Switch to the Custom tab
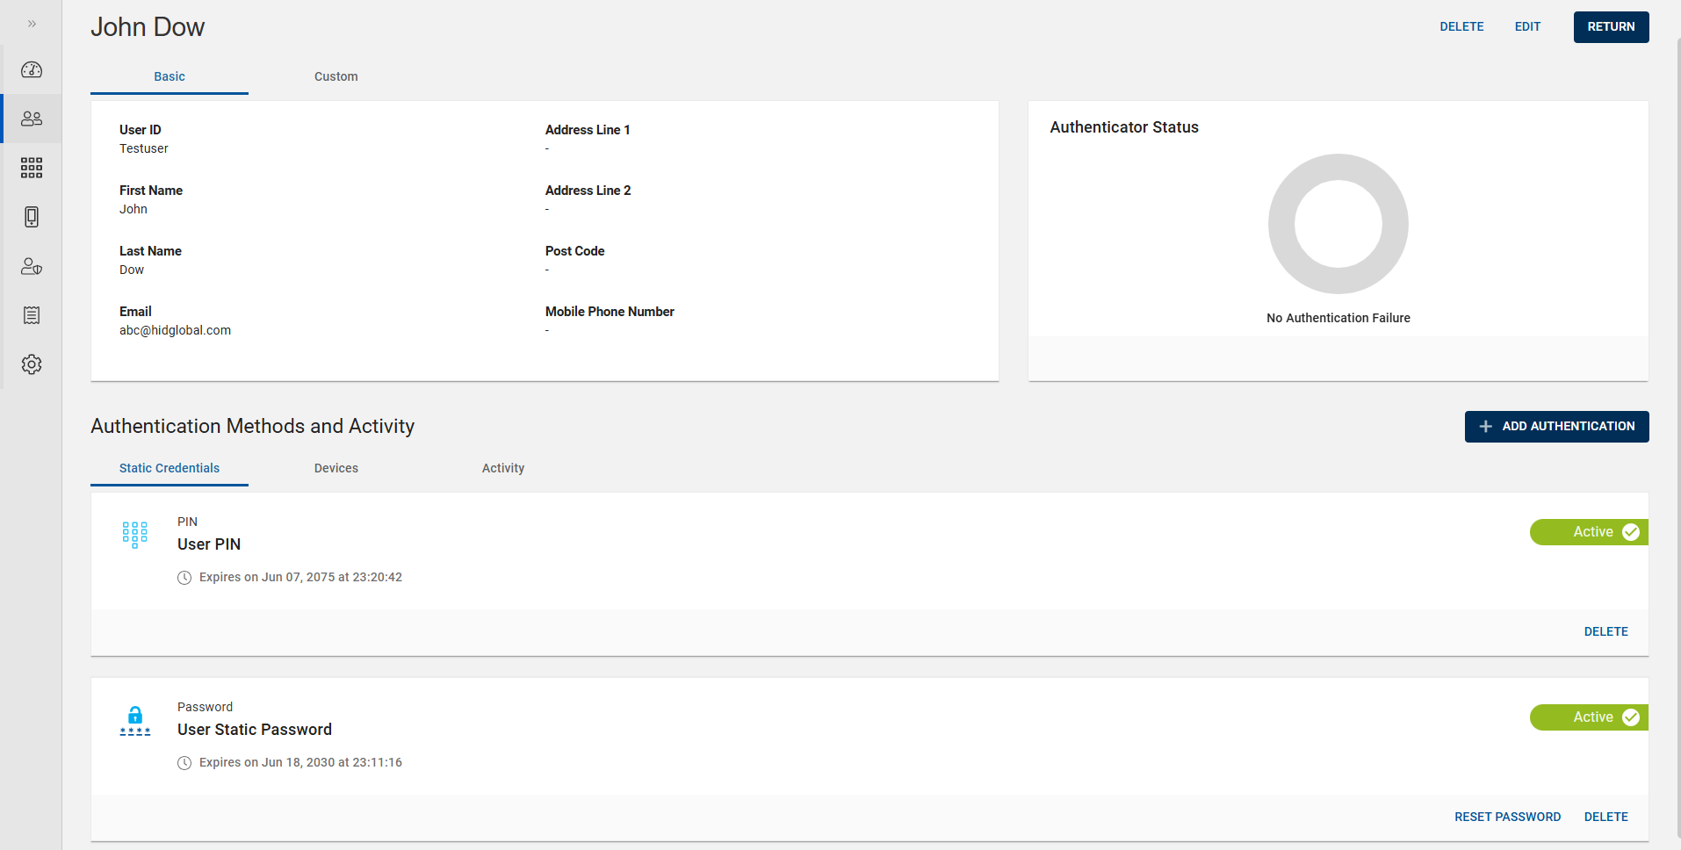1681x850 pixels. pos(335,76)
